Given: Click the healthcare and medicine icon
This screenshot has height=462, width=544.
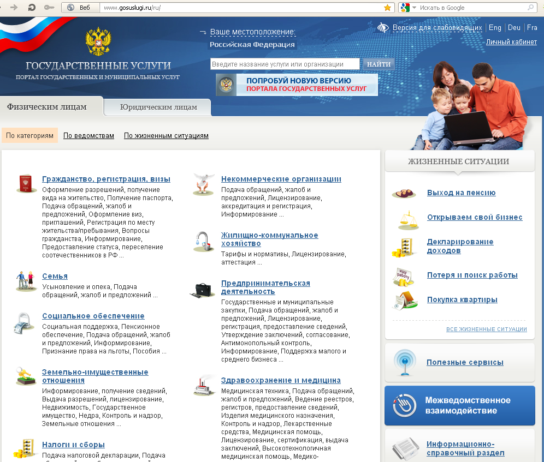Looking at the screenshot, I should 205,386.
